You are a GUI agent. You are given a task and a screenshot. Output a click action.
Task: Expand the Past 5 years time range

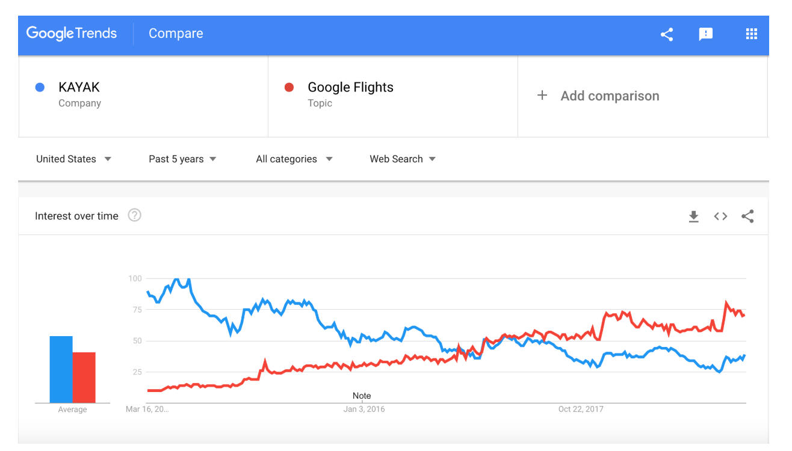(x=182, y=159)
